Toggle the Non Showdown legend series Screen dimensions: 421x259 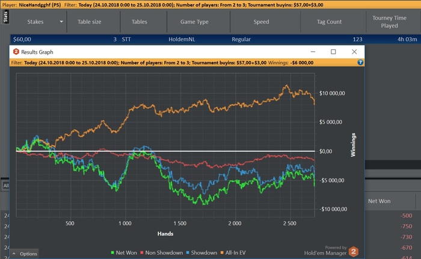pyautogui.click(x=162, y=252)
